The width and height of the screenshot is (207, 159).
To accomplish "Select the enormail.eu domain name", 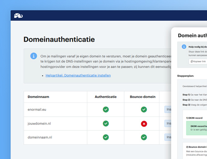I will (37, 109).
